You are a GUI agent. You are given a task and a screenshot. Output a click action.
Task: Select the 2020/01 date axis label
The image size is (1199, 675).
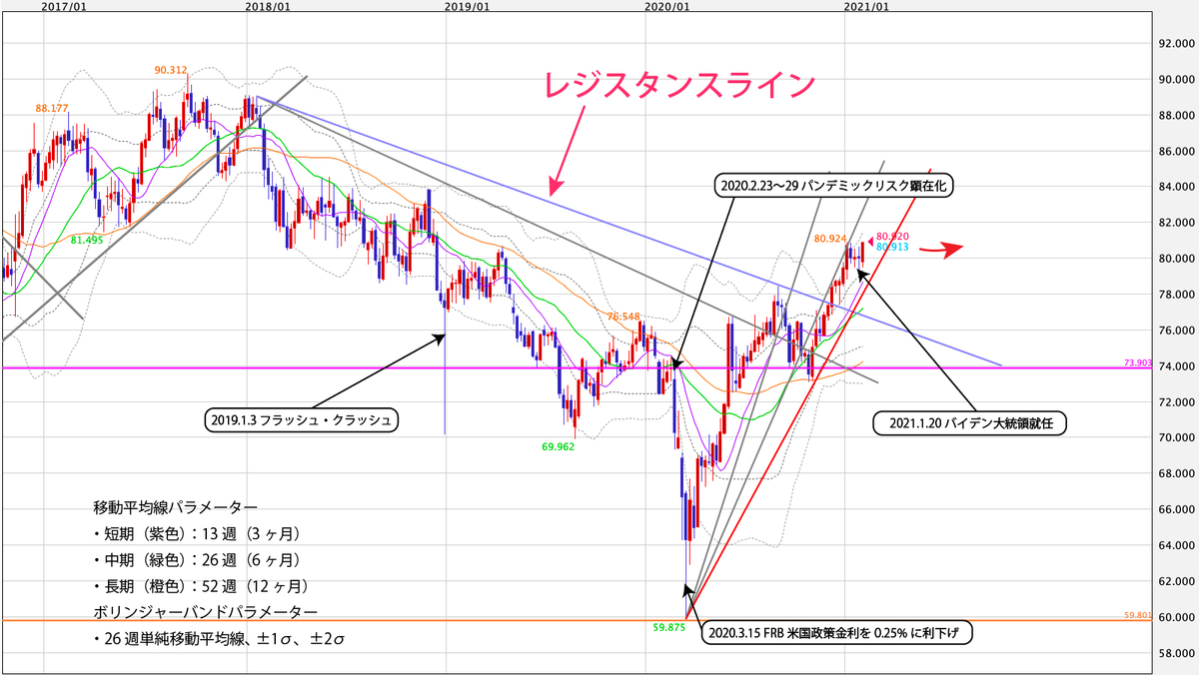[667, 6]
